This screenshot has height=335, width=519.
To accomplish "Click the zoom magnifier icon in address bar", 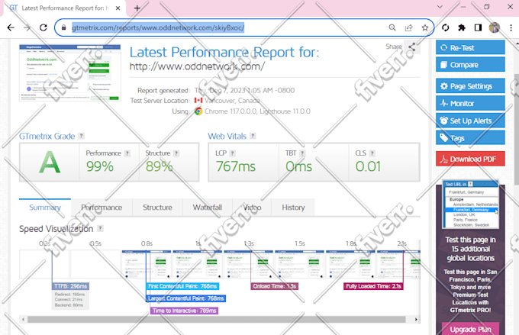I will (x=392, y=27).
